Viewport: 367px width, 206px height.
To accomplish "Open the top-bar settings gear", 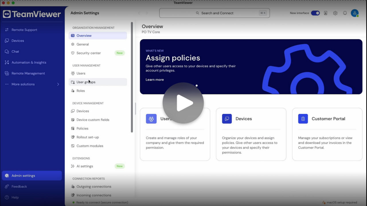I will point(335,13).
